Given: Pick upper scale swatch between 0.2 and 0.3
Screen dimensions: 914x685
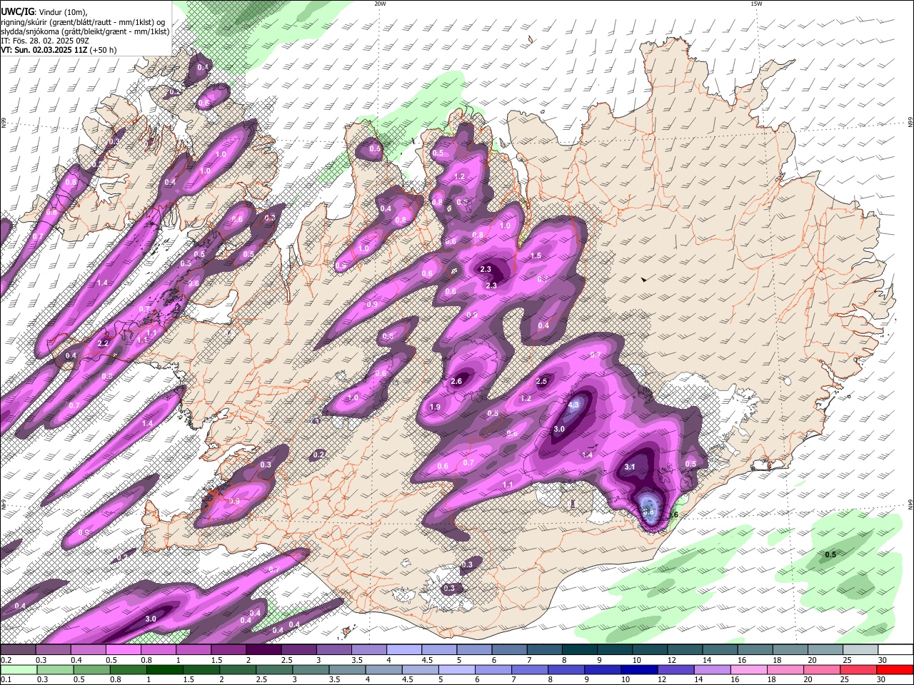Looking at the screenshot, I should click(x=18, y=649).
